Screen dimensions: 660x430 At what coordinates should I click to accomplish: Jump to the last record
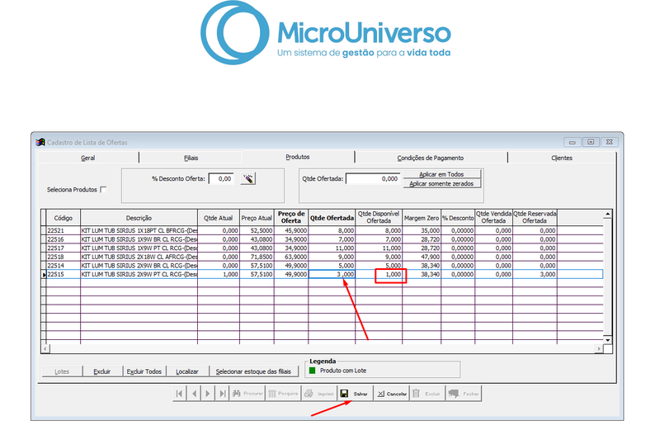(222, 394)
